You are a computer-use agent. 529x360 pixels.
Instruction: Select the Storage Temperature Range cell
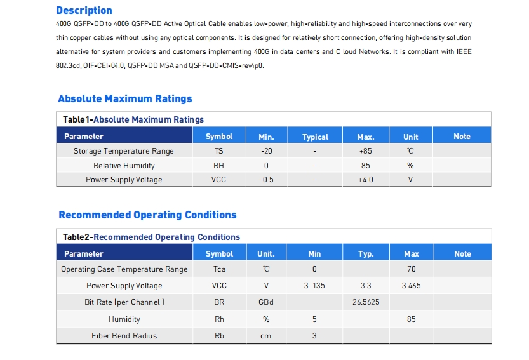(123, 151)
